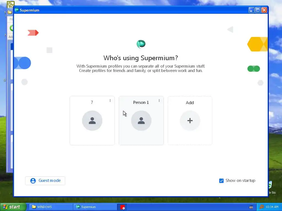Viewport: 282px width, 211px height.
Task: Open more options for profile 7
Action: click(110, 101)
